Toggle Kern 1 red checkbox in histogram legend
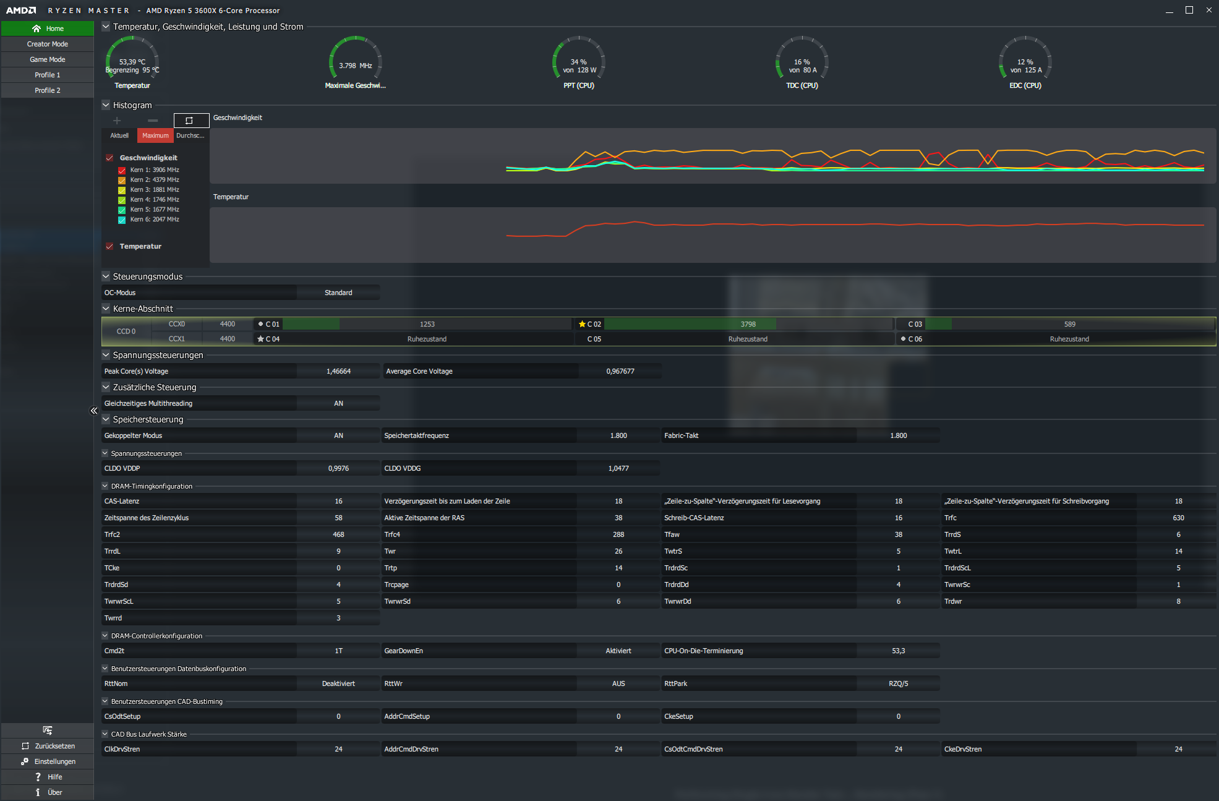This screenshot has width=1219, height=801. [122, 170]
